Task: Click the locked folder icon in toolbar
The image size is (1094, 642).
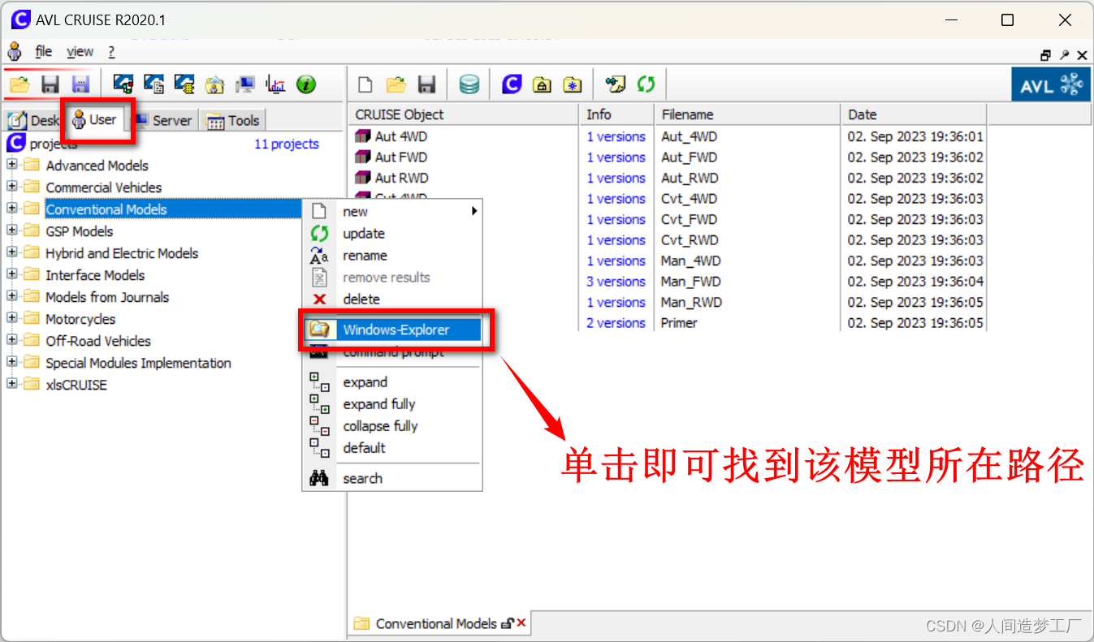Action: pyautogui.click(x=543, y=84)
